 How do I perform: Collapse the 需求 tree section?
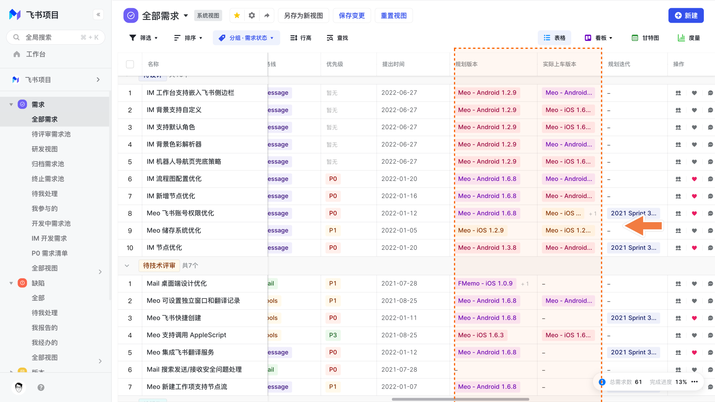tap(11, 105)
